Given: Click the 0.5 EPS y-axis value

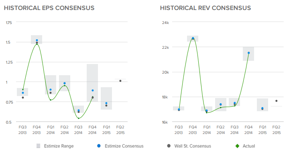Looking at the screenshot, I should coord(9,122).
